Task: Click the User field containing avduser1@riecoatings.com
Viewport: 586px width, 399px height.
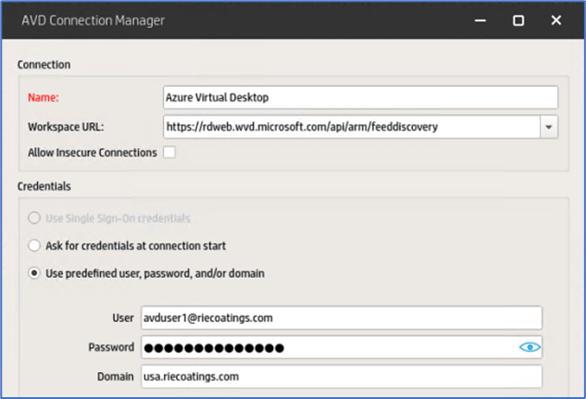Action: click(342, 318)
